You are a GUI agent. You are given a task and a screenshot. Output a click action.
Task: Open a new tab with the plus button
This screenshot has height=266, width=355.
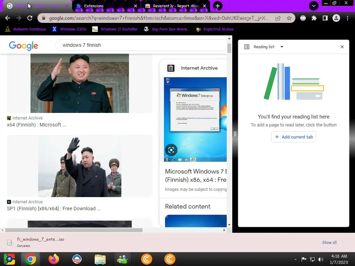pyautogui.click(x=218, y=6)
